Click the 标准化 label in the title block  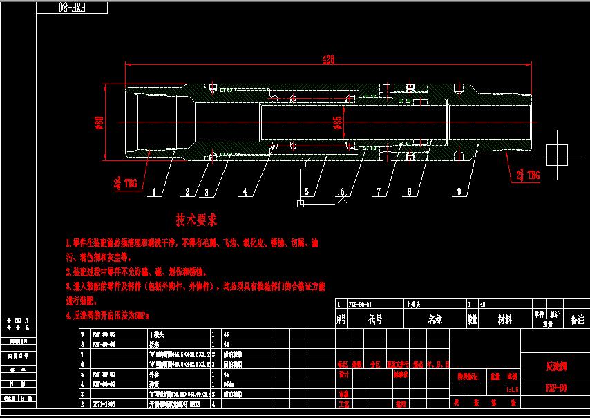pyautogui.click(x=401, y=374)
